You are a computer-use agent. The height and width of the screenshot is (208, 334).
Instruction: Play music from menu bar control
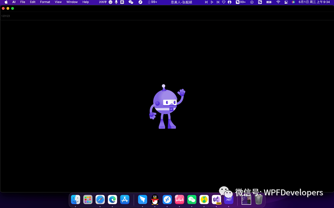(x=212, y=2)
